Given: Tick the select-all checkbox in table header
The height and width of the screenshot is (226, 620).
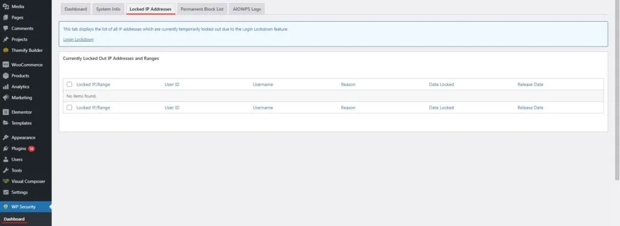Looking at the screenshot, I should [x=70, y=85].
